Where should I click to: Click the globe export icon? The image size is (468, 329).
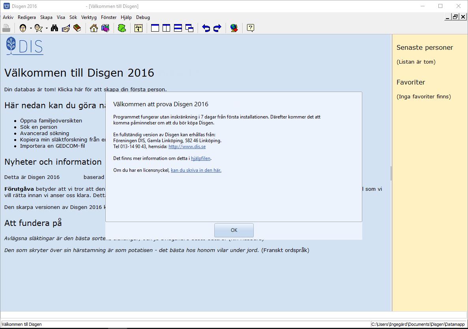coord(234,28)
